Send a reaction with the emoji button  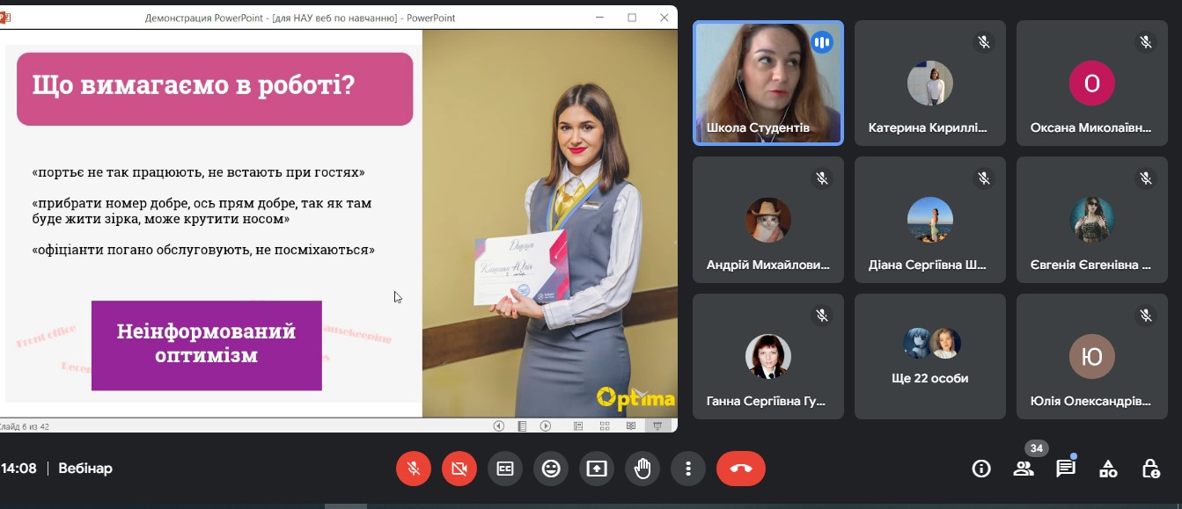[551, 469]
